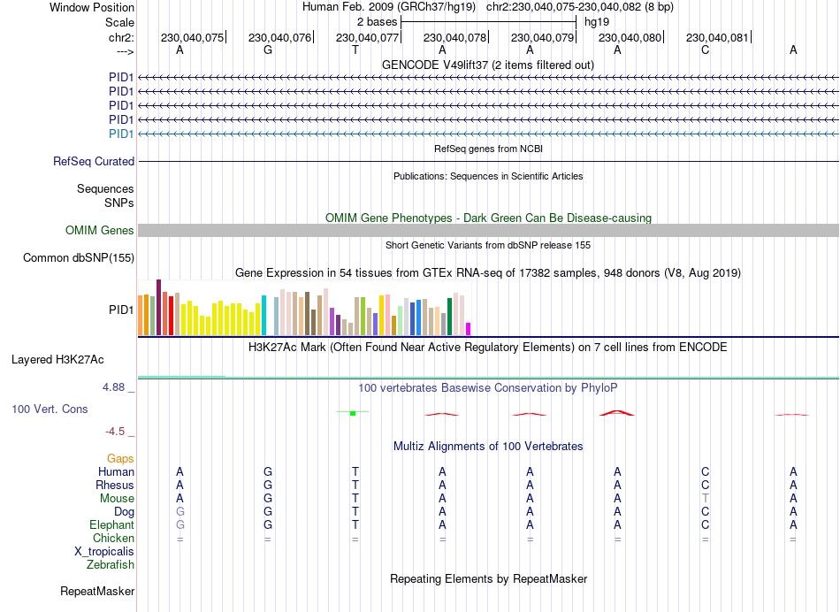Click Human Feb. 2009 (GRCh37/hg19) header text
The width and height of the screenshot is (840, 612).
(389, 7)
